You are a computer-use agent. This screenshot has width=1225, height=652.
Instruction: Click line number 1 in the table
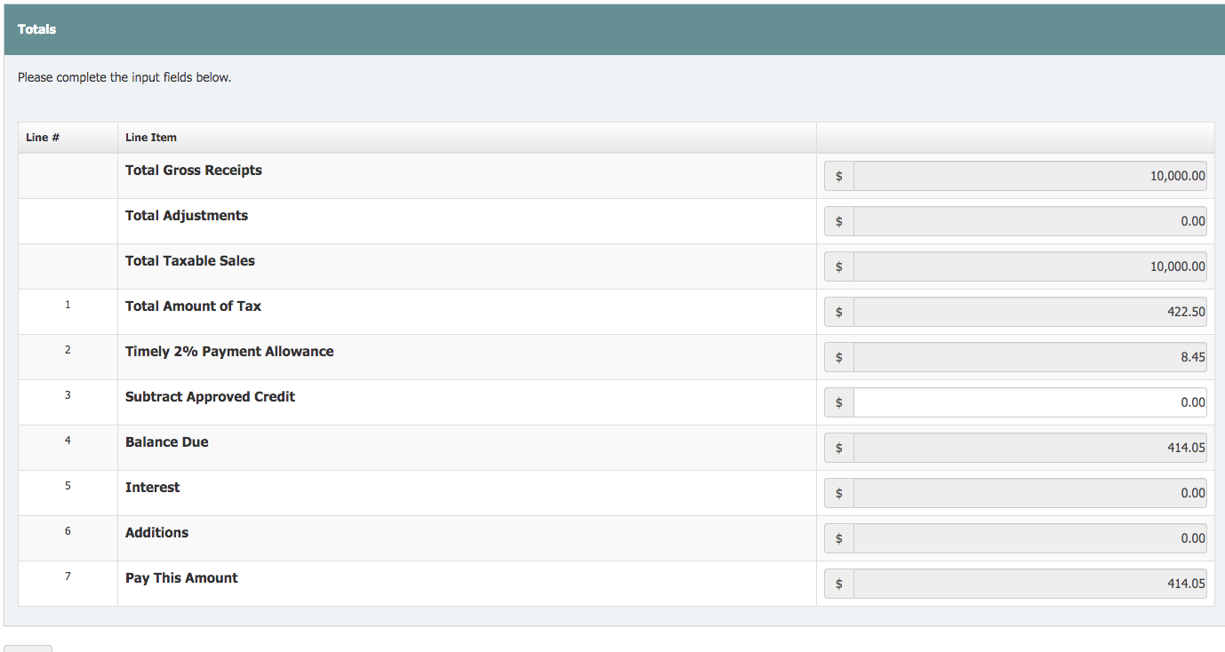(68, 305)
